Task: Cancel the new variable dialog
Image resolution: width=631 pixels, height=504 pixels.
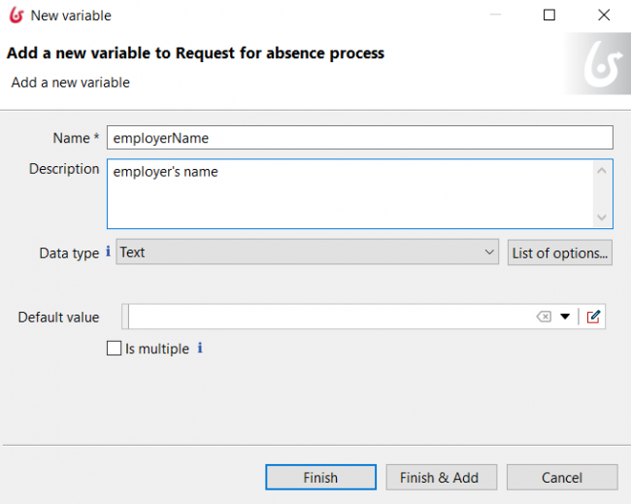Action: coord(562,478)
